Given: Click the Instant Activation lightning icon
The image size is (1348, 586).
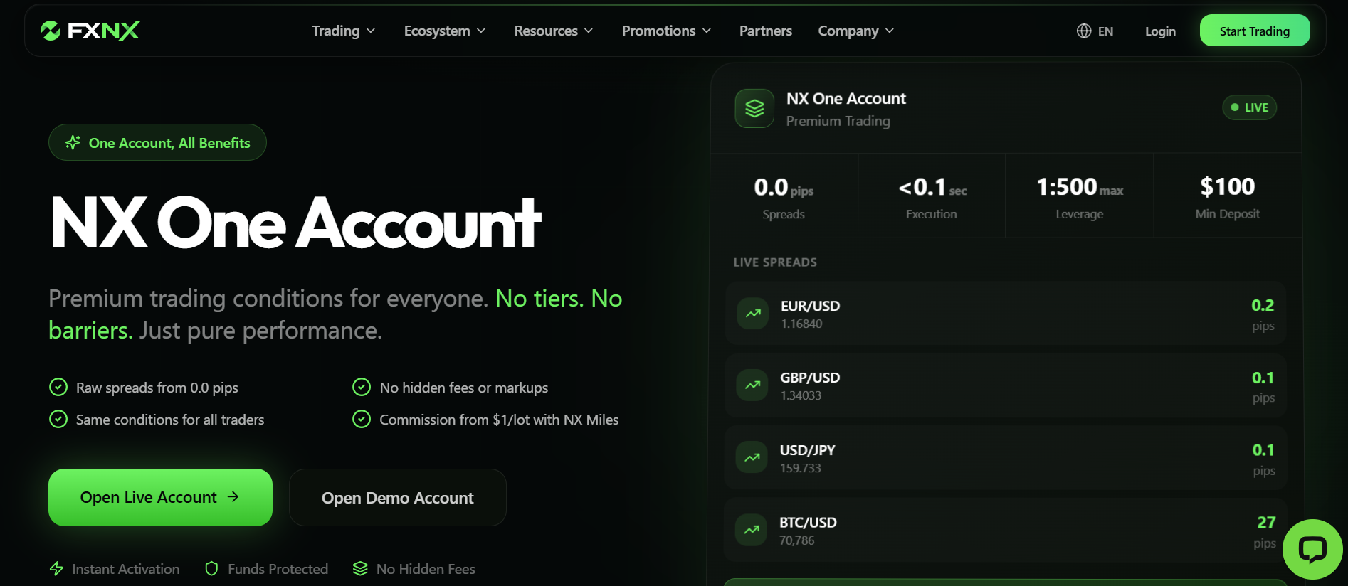Looking at the screenshot, I should (57, 569).
